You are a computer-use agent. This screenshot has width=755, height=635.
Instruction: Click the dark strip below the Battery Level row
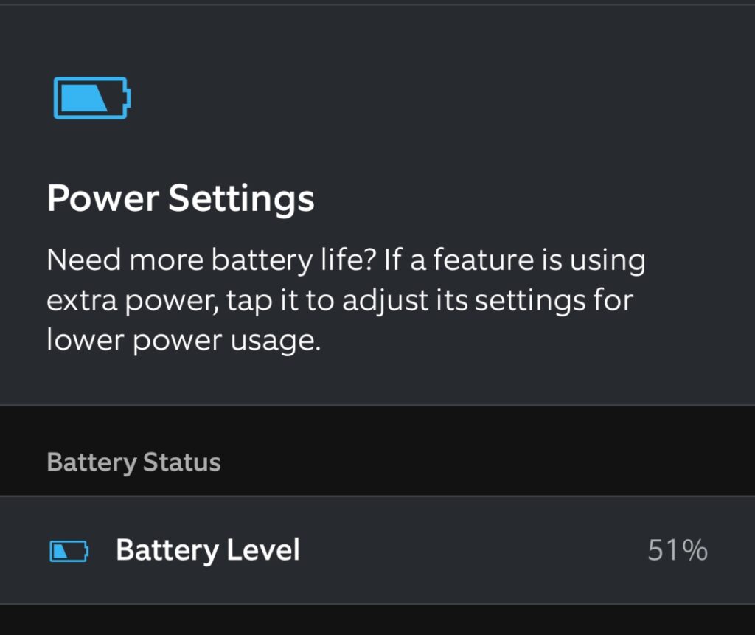(377, 621)
